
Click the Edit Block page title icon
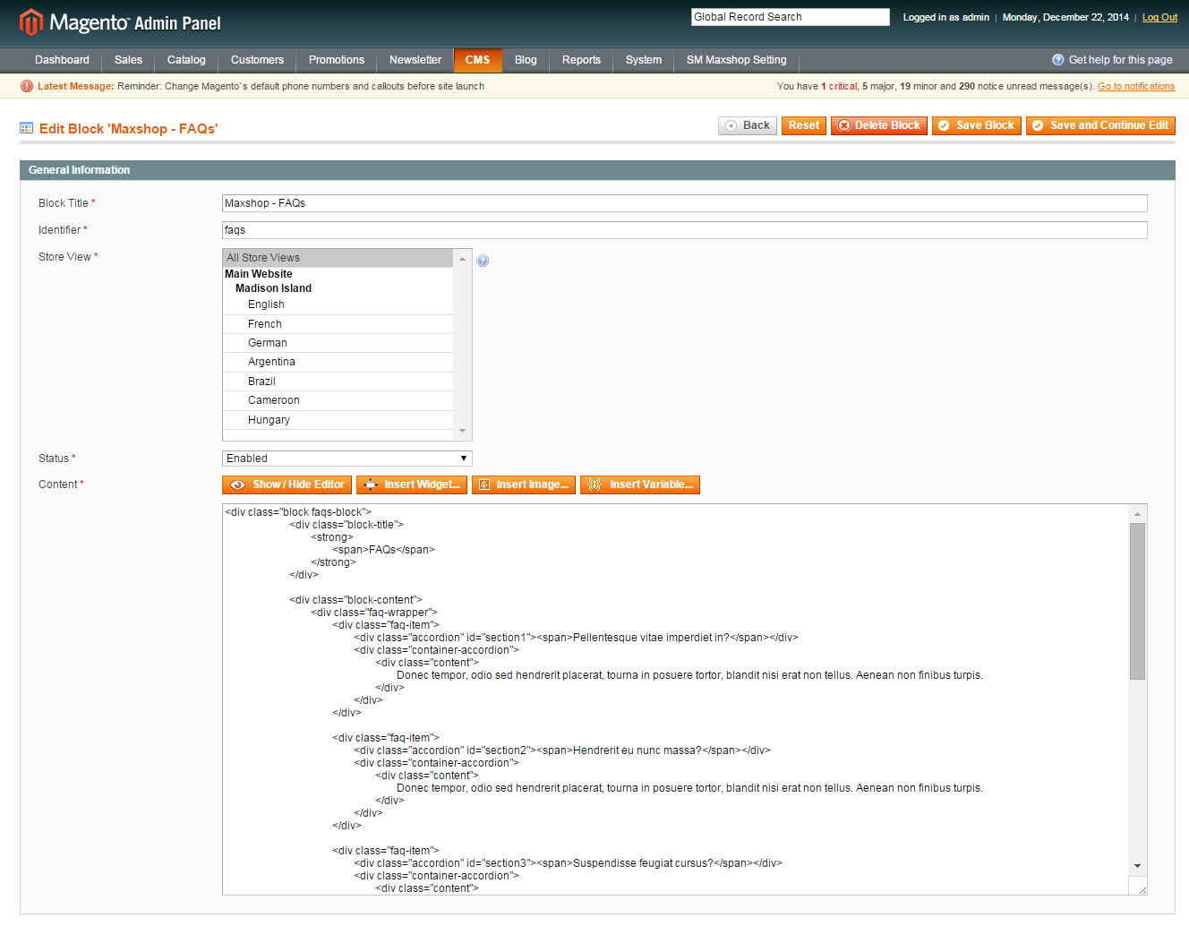27,128
